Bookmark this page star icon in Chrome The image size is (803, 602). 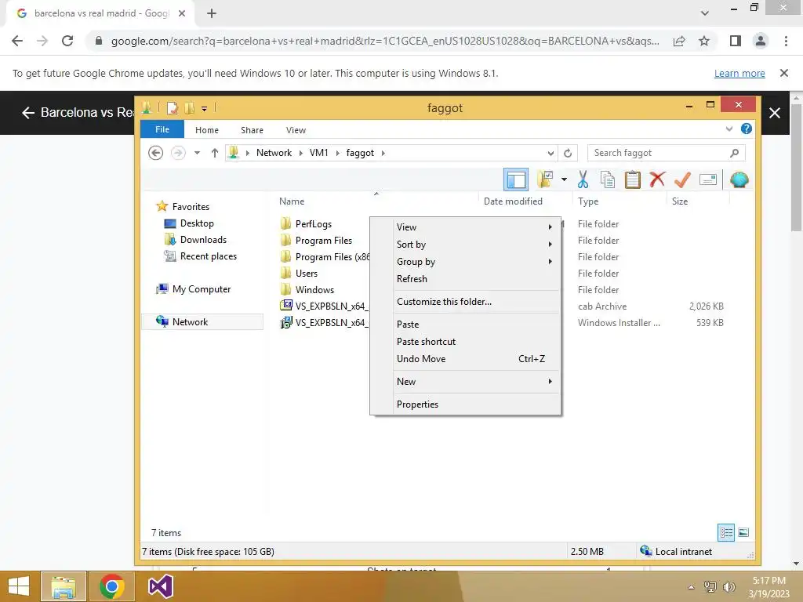(704, 41)
